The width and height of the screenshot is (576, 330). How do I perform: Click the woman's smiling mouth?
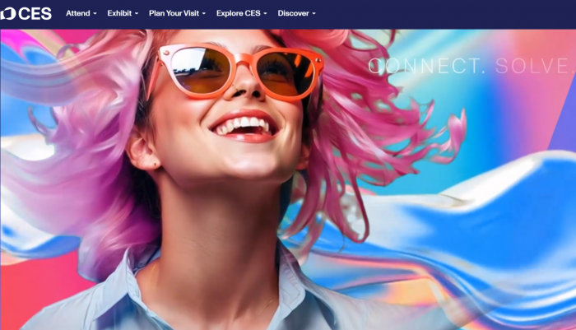(241, 126)
